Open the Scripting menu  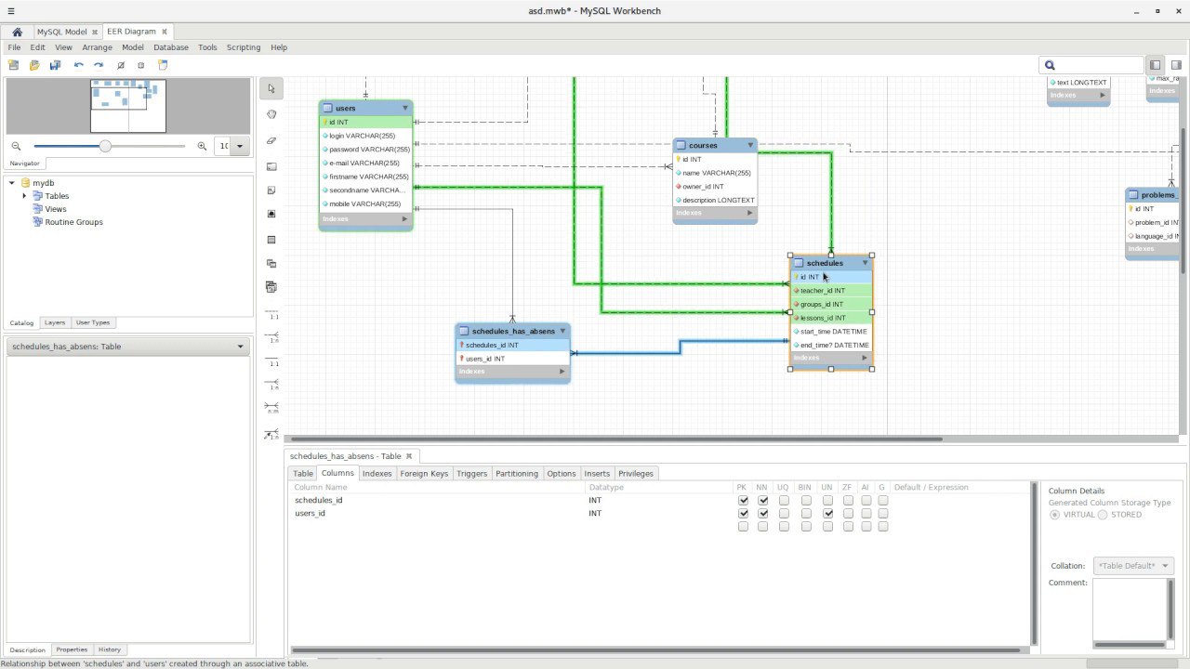(244, 47)
